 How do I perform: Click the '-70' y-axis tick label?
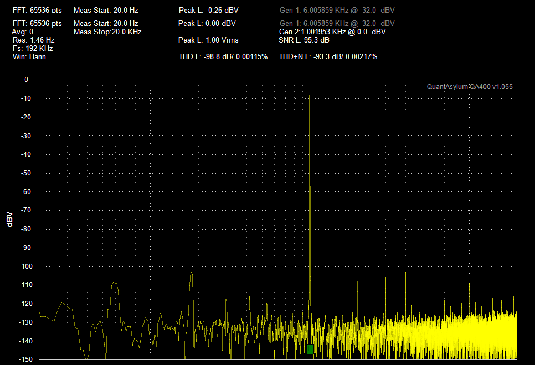pyautogui.click(x=26, y=210)
